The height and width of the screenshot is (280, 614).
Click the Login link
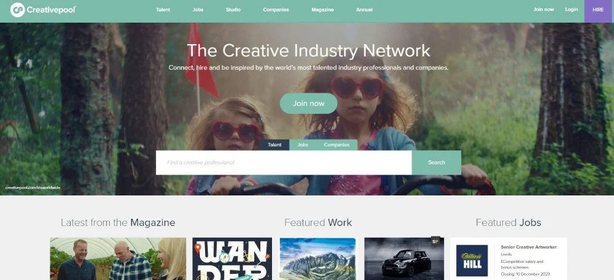pos(571,9)
